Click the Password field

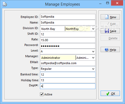click(x=68, y=46)
